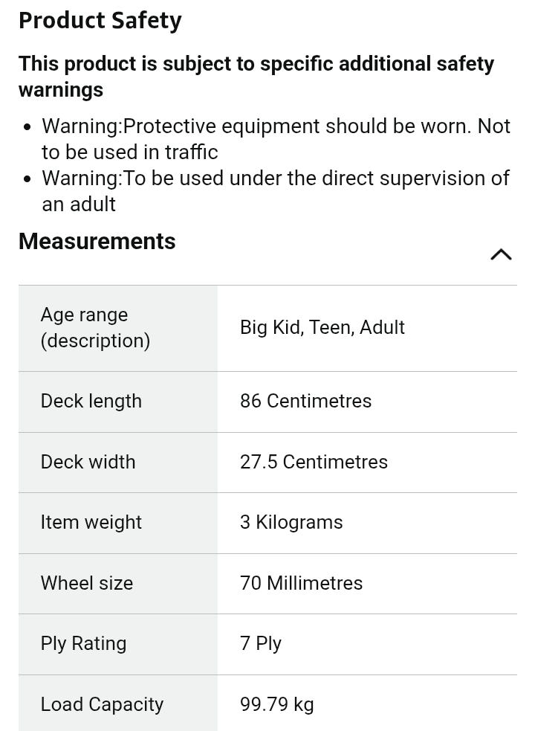Click the Deck width row label
Screen dimensions: 535x731
(x=88, y=462)
